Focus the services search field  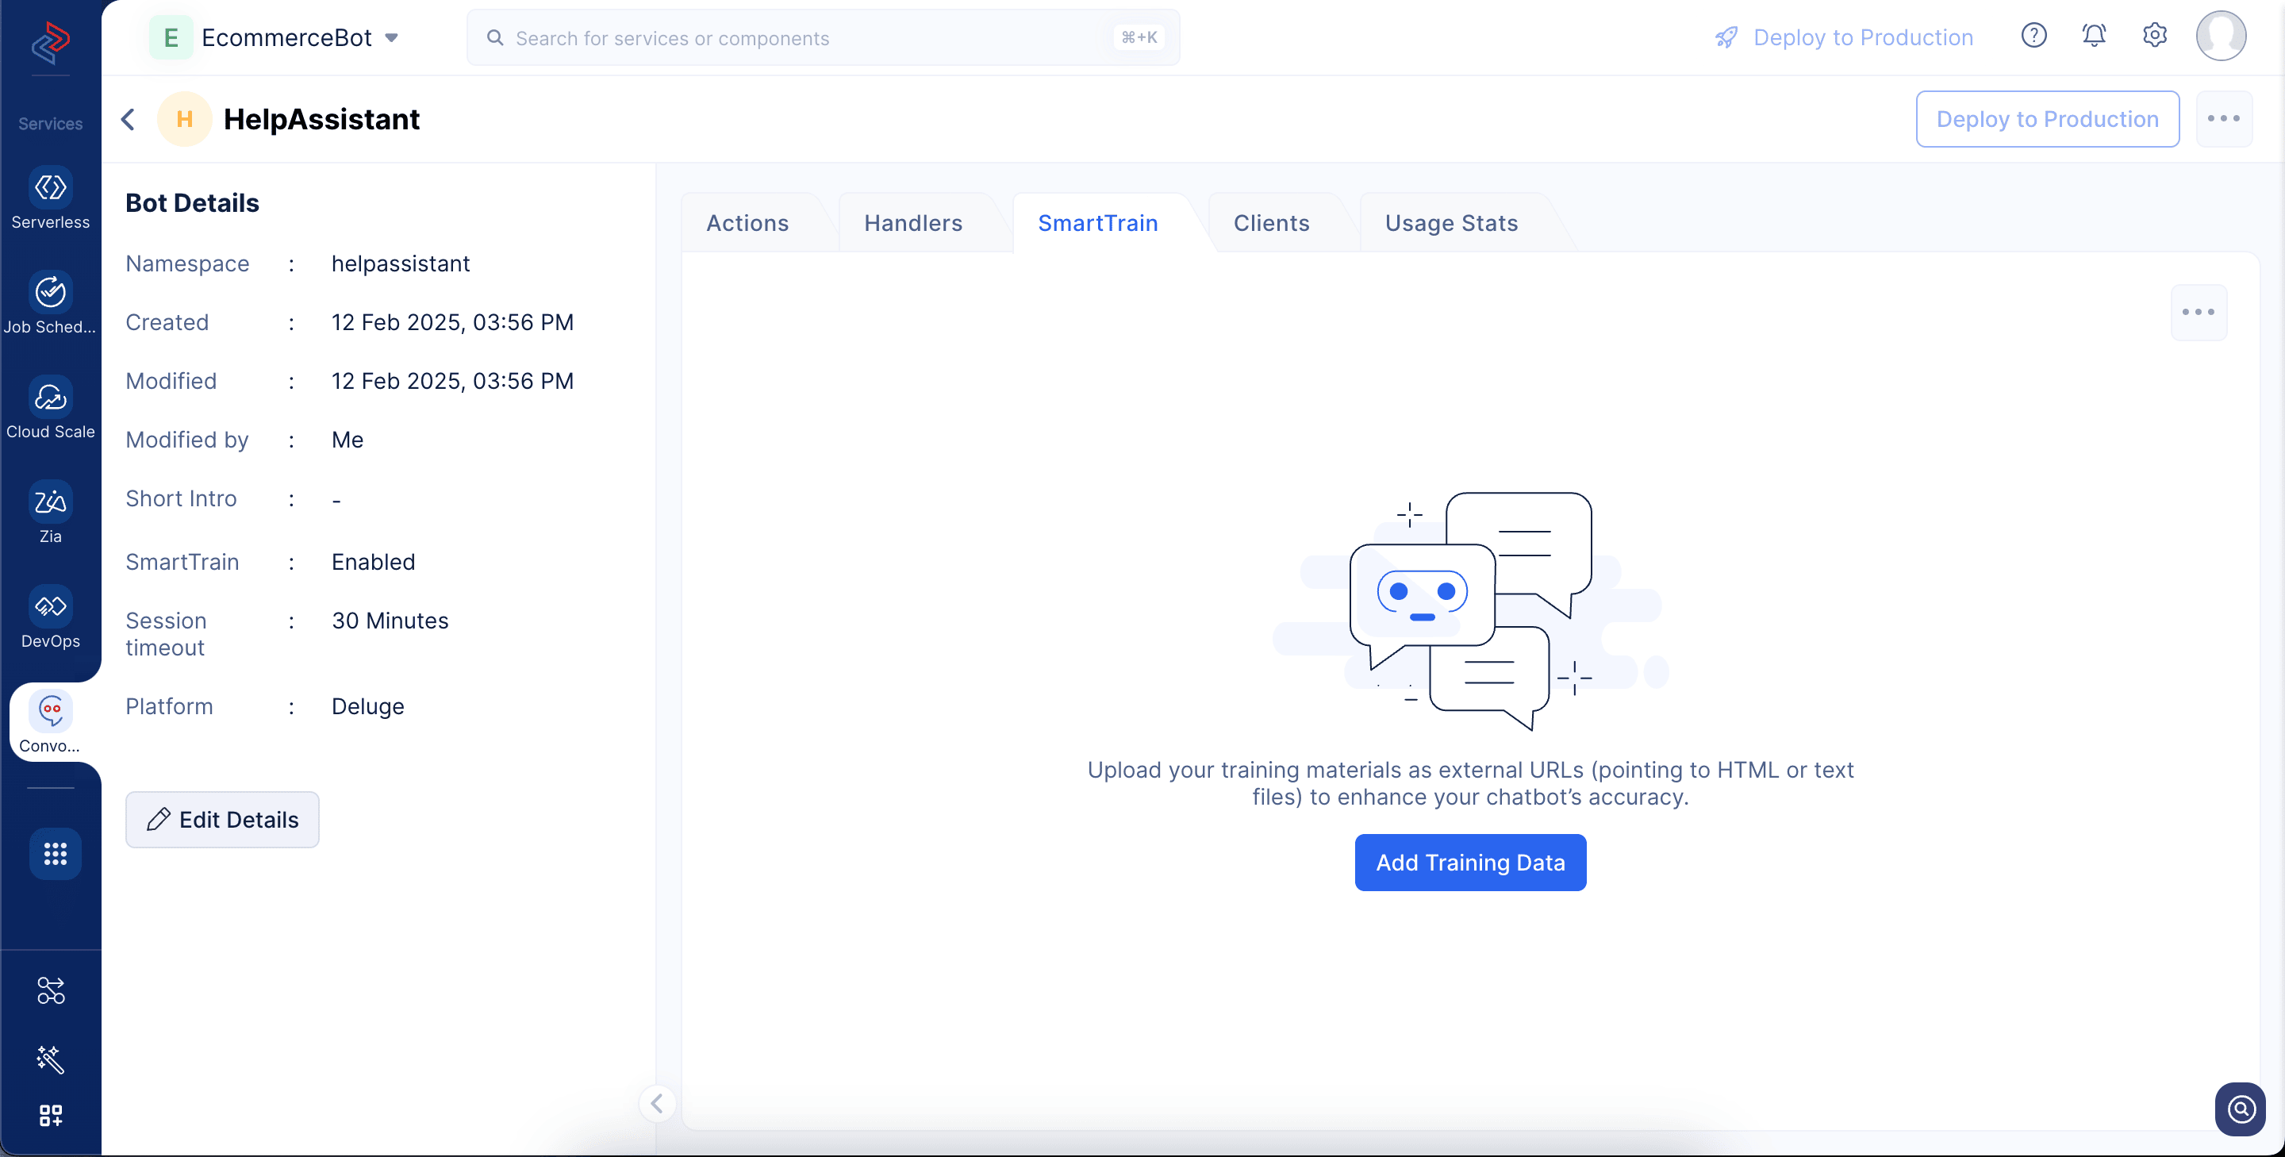812,38
